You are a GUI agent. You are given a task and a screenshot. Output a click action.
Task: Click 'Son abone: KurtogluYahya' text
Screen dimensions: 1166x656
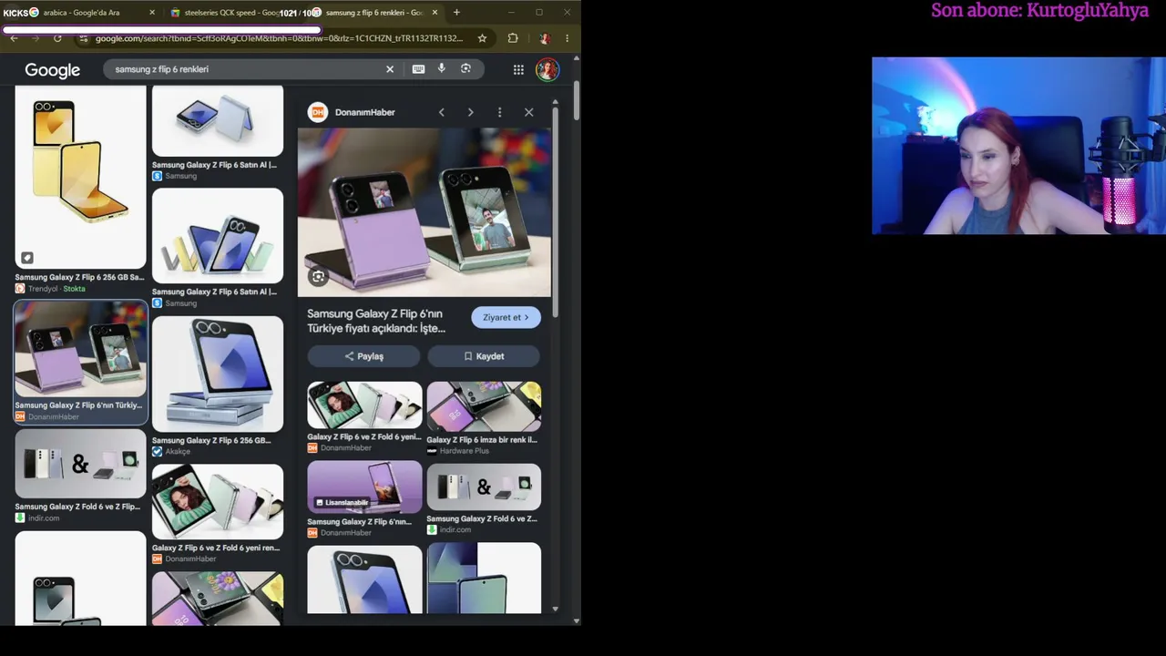pyautogui.click(x=1039, y=11)
